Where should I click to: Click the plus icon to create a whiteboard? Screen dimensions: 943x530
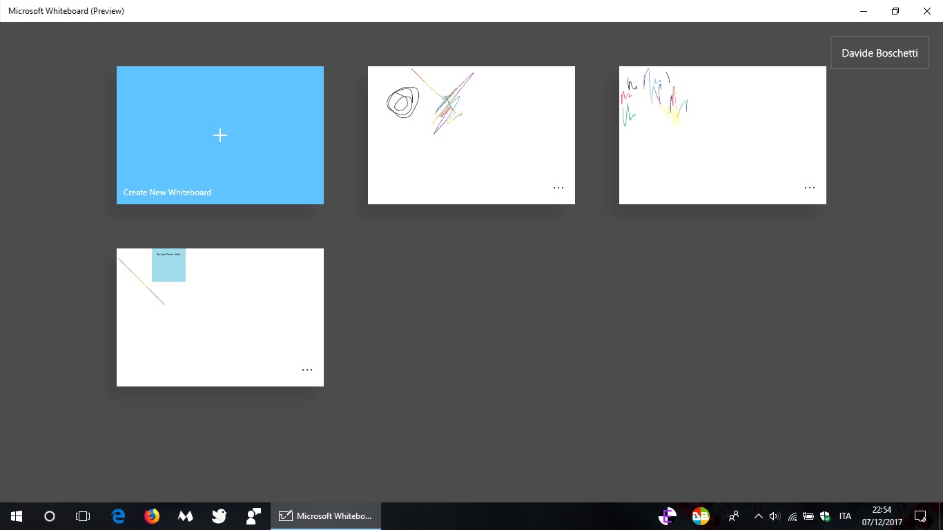pyautogui.click(x=220, y=135)
